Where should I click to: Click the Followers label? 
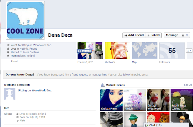click(x=164, y=62)
